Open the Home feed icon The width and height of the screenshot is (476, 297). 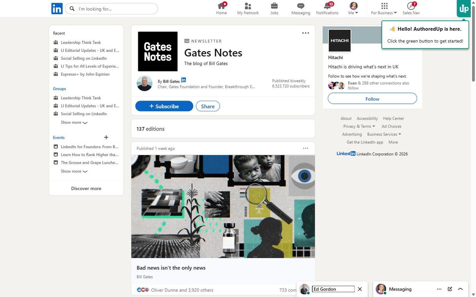(221, 6)
